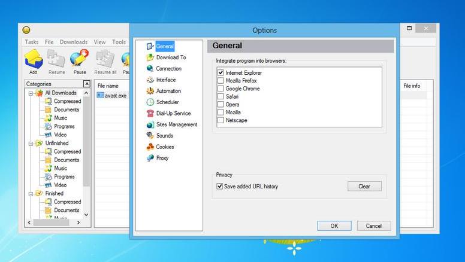Viewport: 465px width, 262px height.
Task: Collapse the Finished tree node
Action: [31, 194]
